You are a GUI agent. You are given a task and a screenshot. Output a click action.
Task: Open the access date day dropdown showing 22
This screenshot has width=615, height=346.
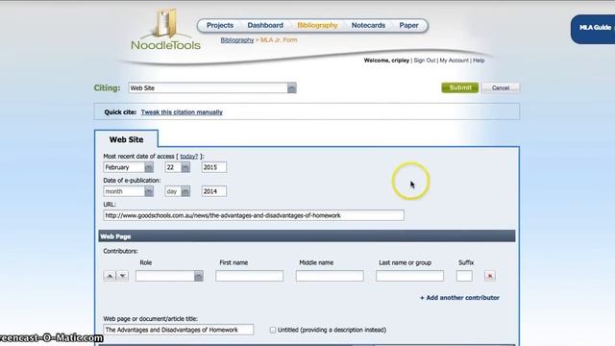pos(177,167)
